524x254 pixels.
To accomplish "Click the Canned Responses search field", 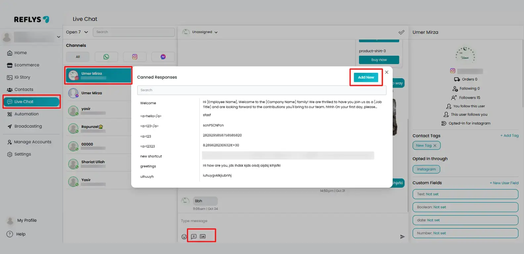I will (x=262, y=90).
